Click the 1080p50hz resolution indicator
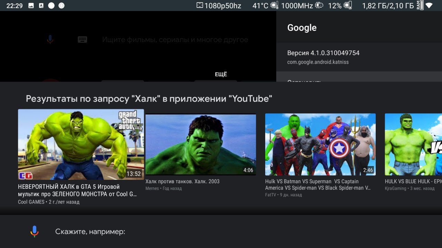Viewport: 442px width, 248px height. pos(223,6)
